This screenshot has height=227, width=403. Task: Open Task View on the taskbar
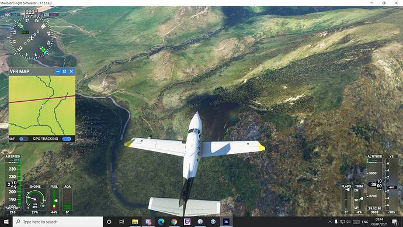click(122, 222)
